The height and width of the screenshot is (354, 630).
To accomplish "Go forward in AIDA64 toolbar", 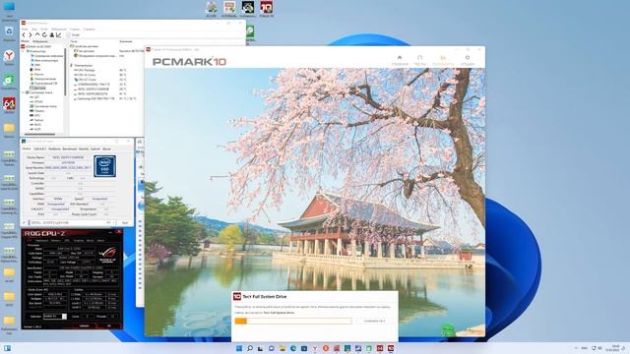I will (31, 35).
